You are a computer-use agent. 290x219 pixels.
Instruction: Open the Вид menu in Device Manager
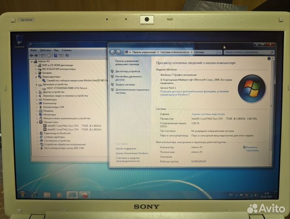click(x=56, y=50)
